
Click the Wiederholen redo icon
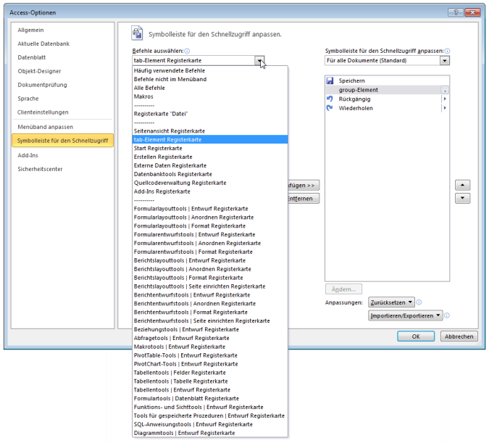[330, 108]
